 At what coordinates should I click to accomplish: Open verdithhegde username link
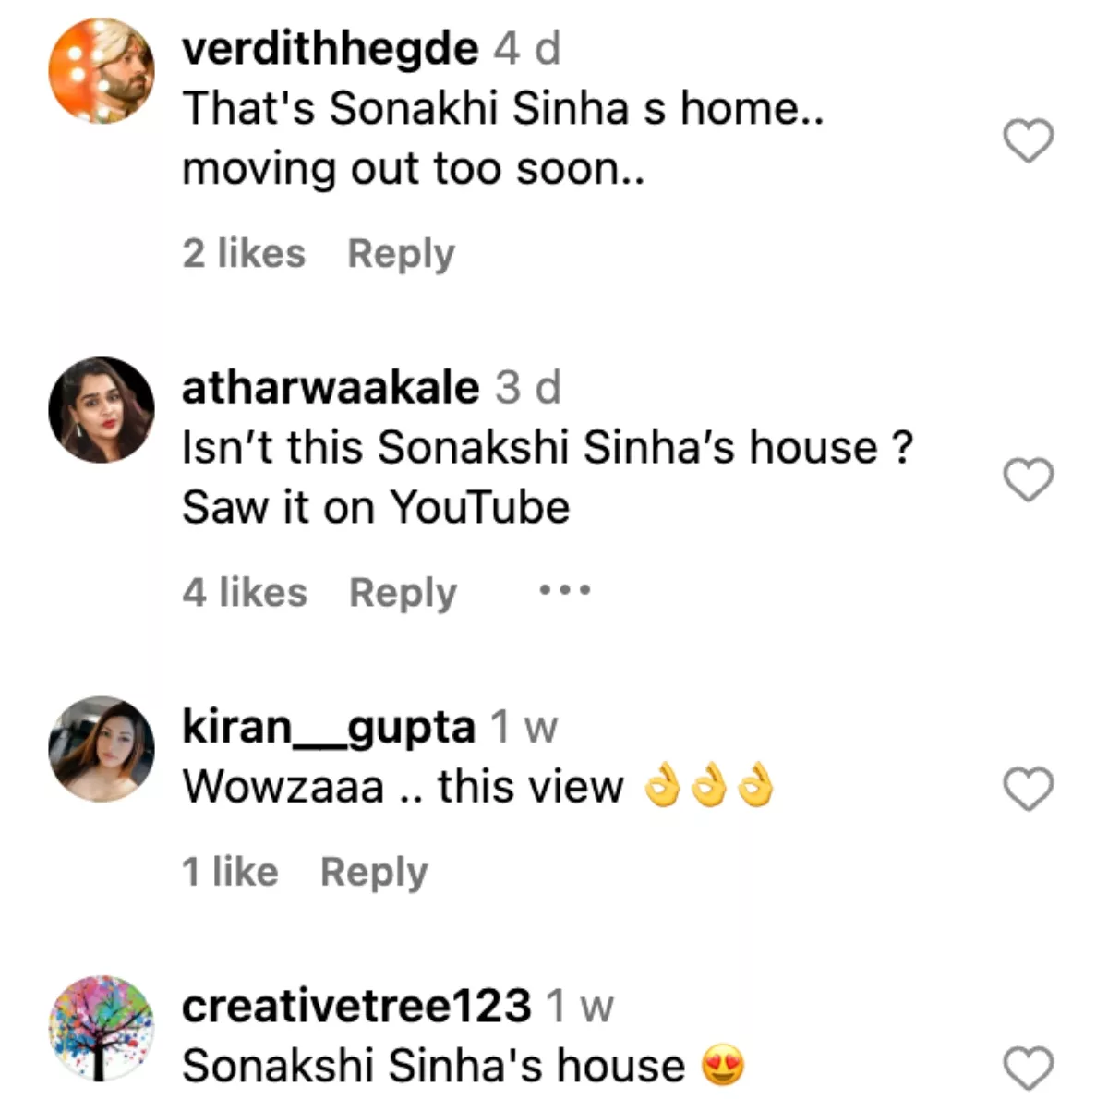coord(330,48)
